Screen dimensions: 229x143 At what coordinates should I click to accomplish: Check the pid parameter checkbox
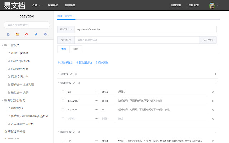63,92
